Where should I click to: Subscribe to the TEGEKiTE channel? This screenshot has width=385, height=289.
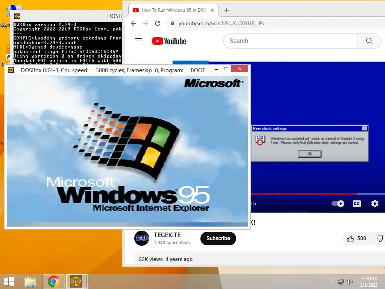coord(218,238)
